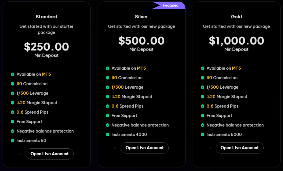This screenshot has width=283, height=171.
Task: Click checkmark beside Gold Negative balance protection
Action: pos(202,125)
